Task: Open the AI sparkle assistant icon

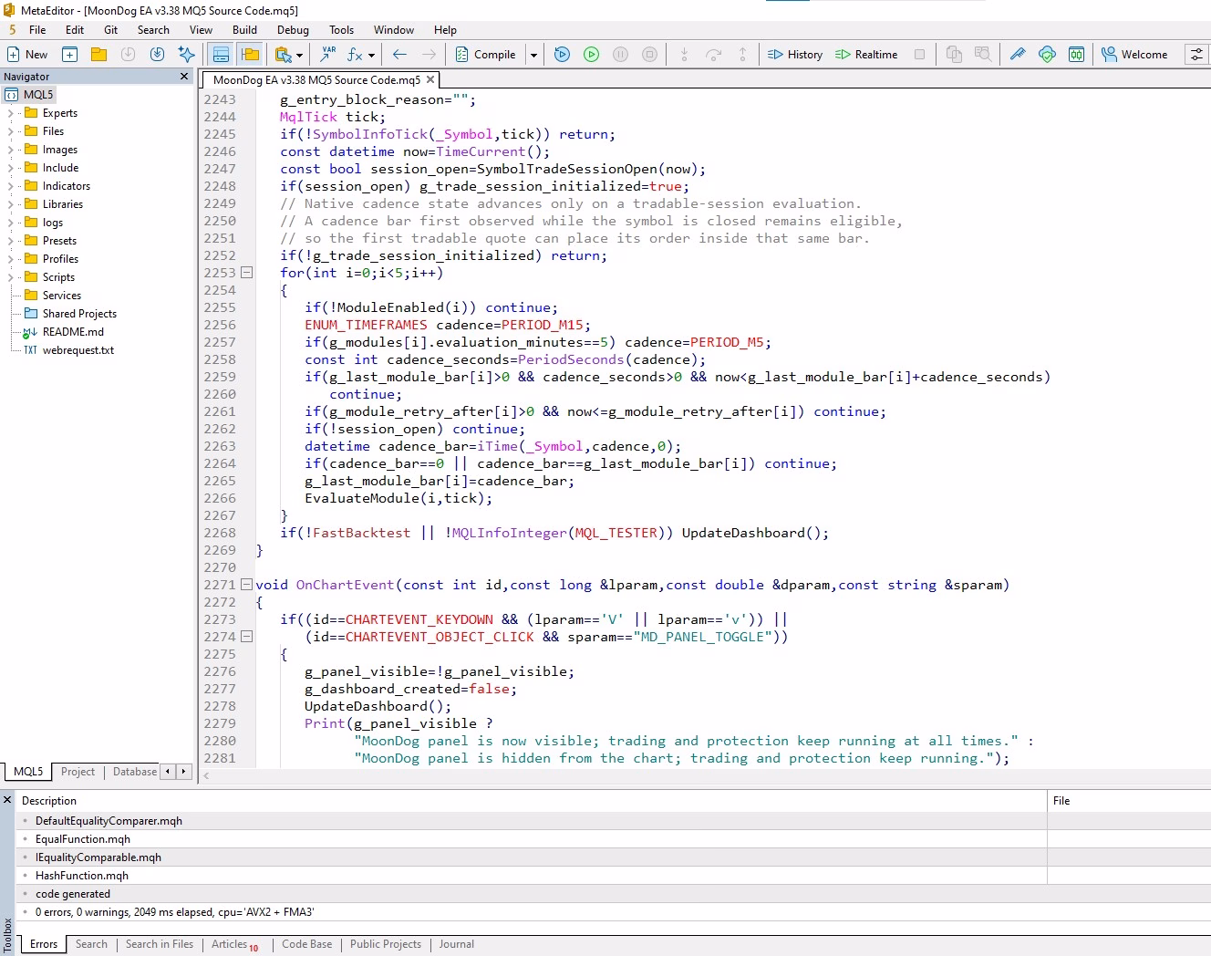Action: tap(187, 55)
